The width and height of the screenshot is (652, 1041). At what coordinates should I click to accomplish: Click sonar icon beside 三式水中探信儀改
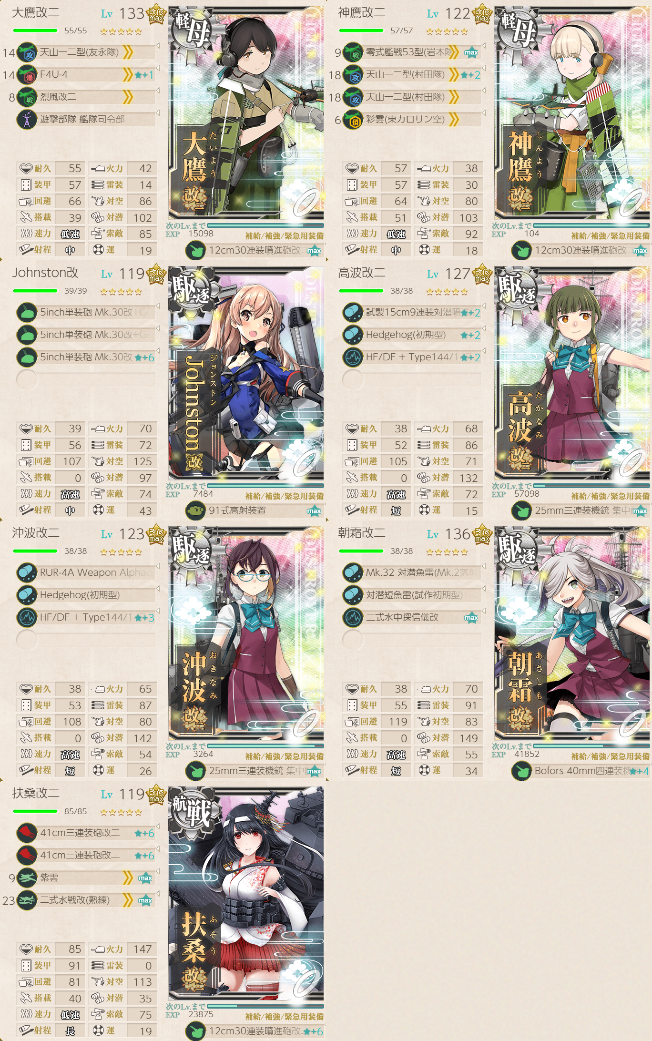coord(353,617)
